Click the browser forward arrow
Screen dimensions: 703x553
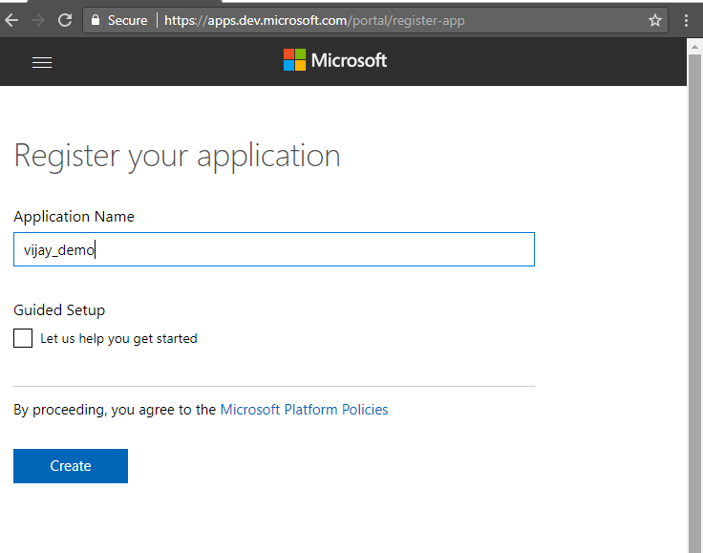(38, 20)
